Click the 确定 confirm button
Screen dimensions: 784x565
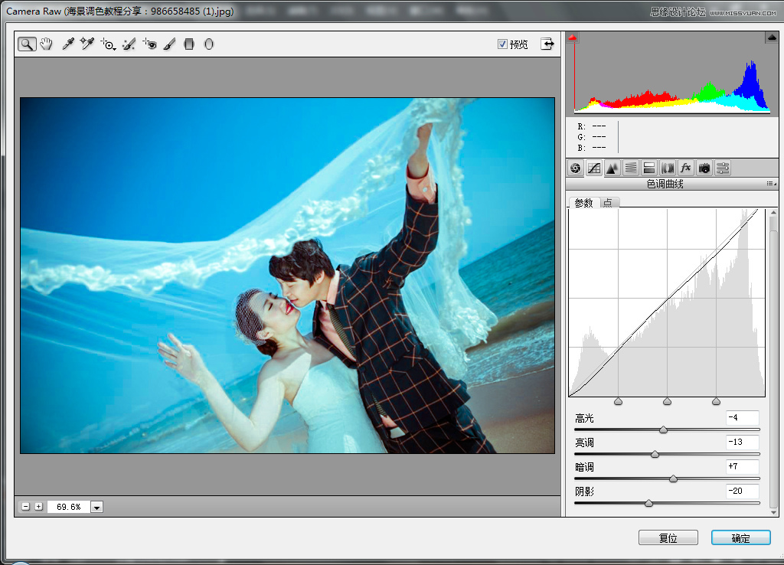point(740,538)
